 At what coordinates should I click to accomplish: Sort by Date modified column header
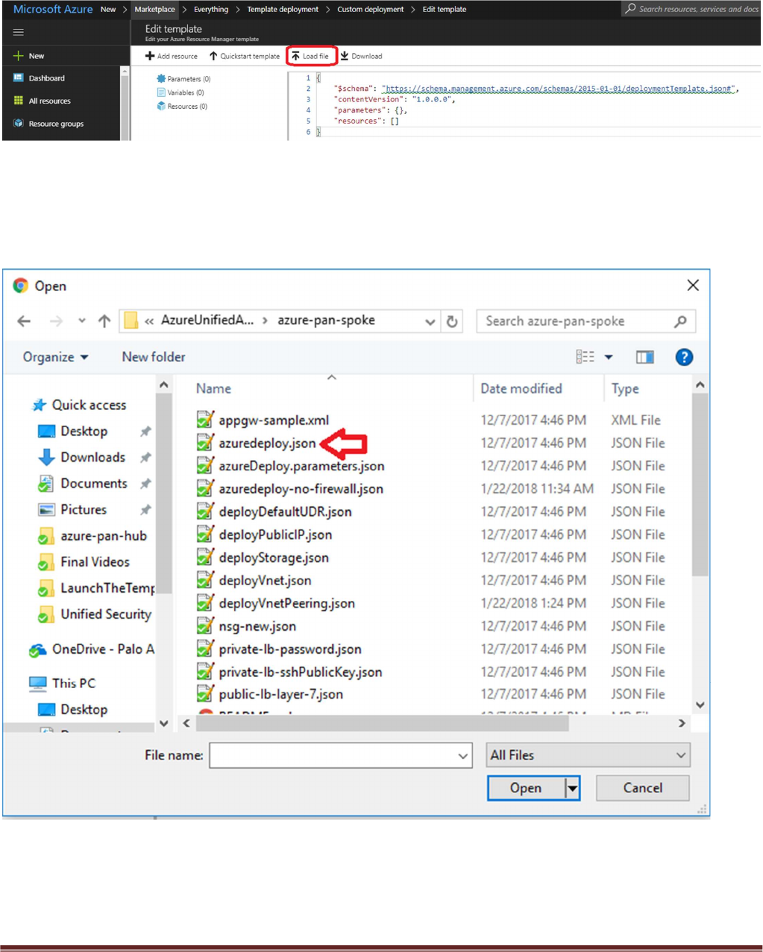click(521, 388)
